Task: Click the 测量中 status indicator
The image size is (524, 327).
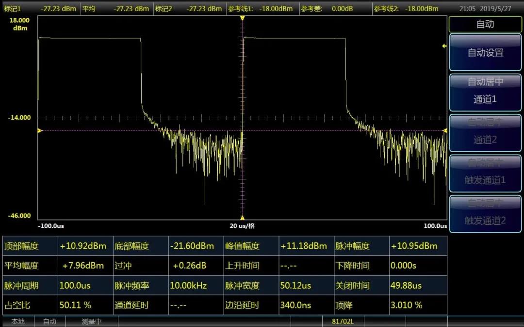Action: [x=91, y=322]
